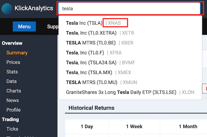
Task: Open the Summary sidebar page
Action: tap(17, 53)
